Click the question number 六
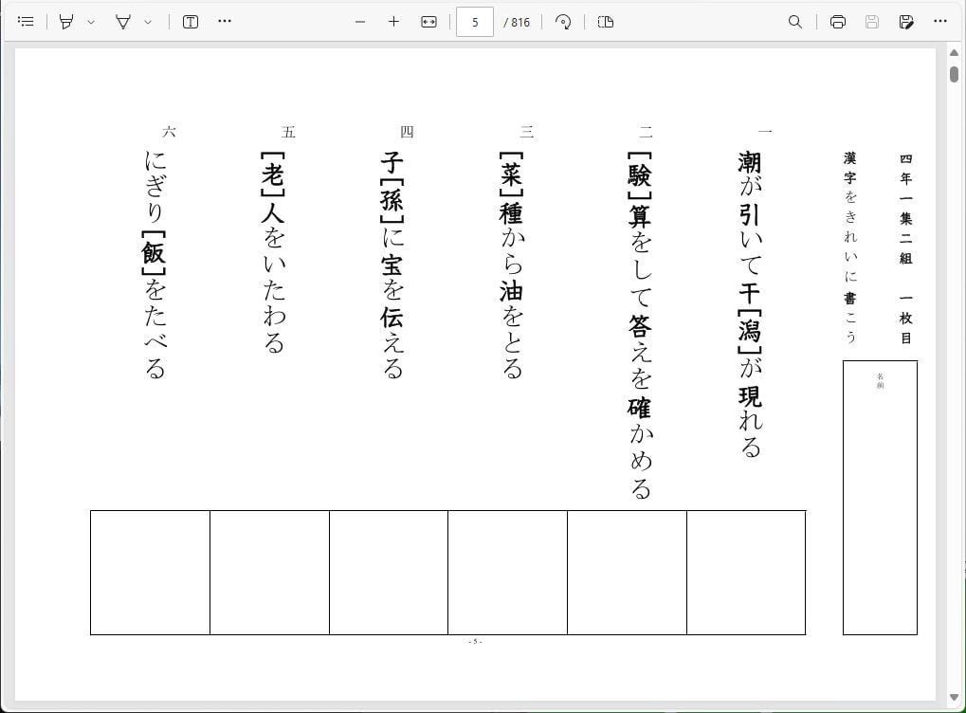 pyautogui.click(x=169, y=131)
